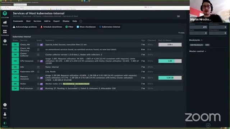
Task: Open action menu for CPU resources
Action: tap(38, 61)
